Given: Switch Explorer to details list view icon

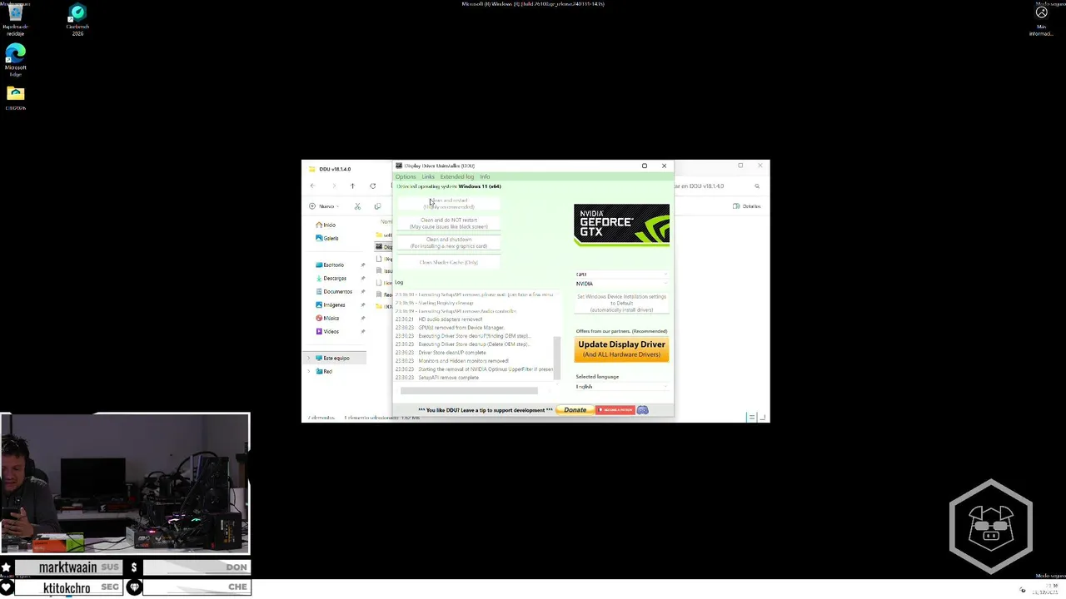Looking at the screenshot, I should pyautogui.click(x=751, y=417).
